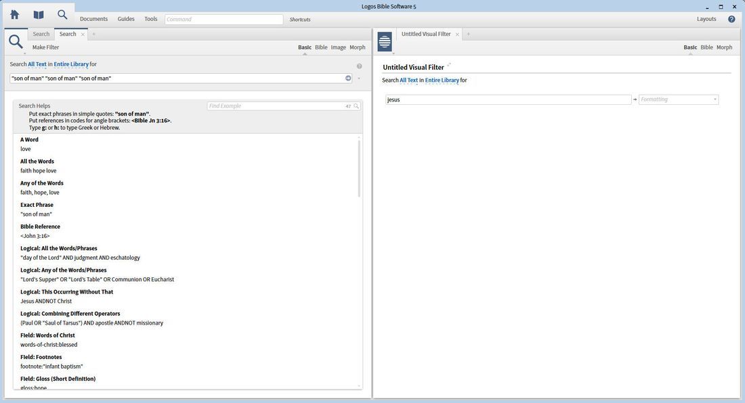Switch to the first inactive Search tab

click(41, 34)
